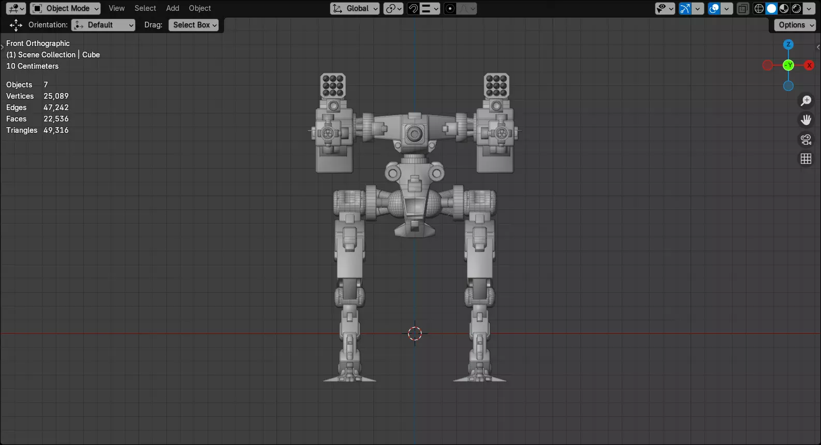The image size is (821, 445).
Task: Click Faces count '22,536'
Action: coord(56,119)
